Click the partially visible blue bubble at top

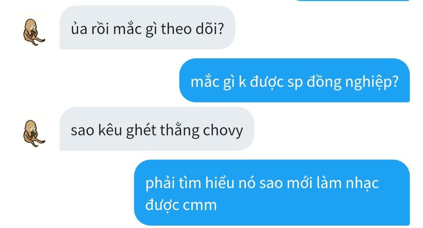click(x=353, y=0)
